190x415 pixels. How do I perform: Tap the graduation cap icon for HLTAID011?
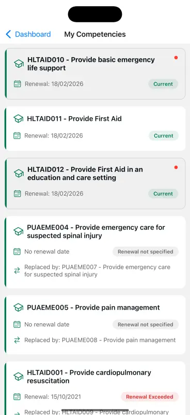tap(18, 119)
